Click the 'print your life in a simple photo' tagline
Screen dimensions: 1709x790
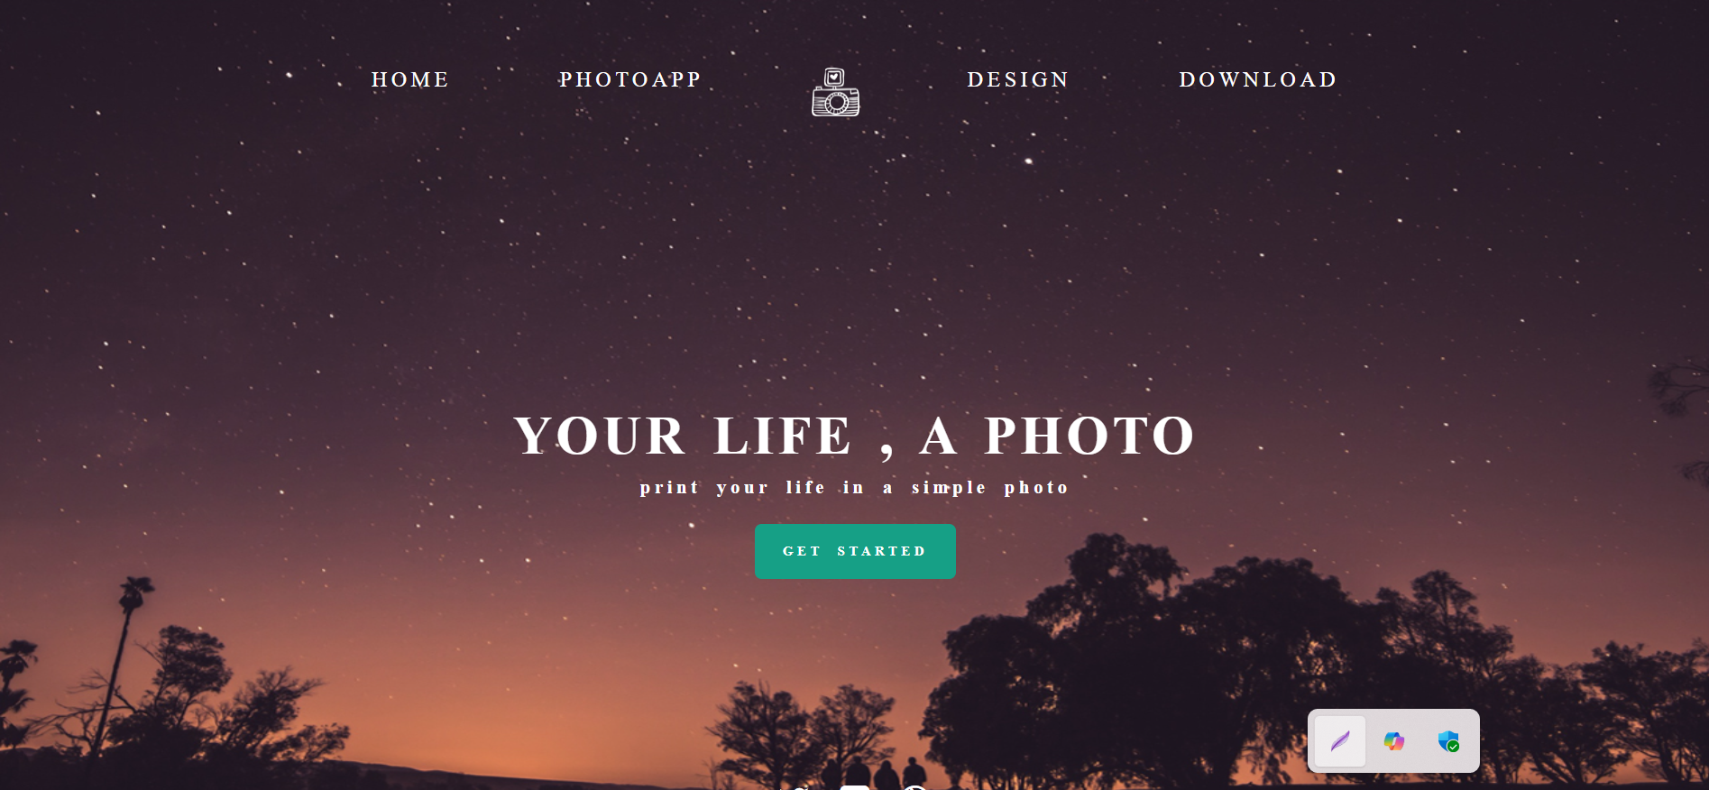click(x=854, y=488)
